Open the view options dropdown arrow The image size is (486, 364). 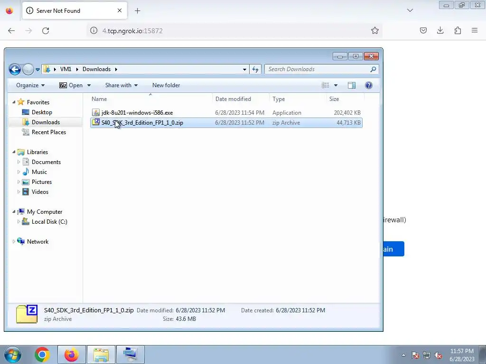[x=336, y=85]
